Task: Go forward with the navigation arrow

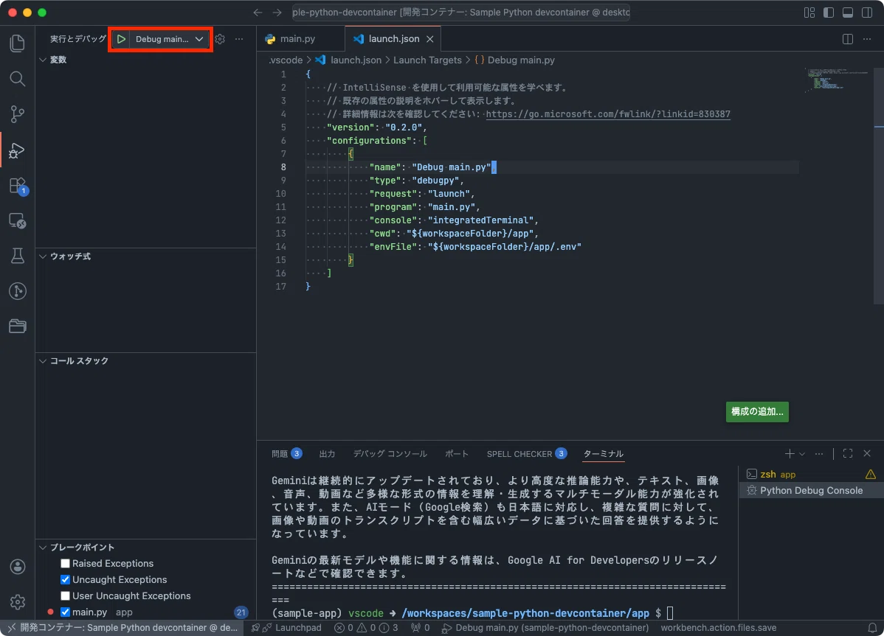Action: pos(277,13)
